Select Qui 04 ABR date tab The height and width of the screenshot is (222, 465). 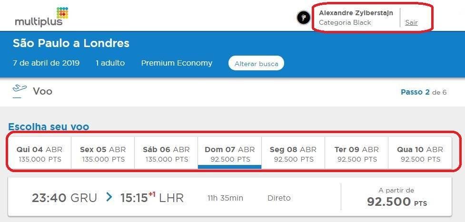pos(40,154)
